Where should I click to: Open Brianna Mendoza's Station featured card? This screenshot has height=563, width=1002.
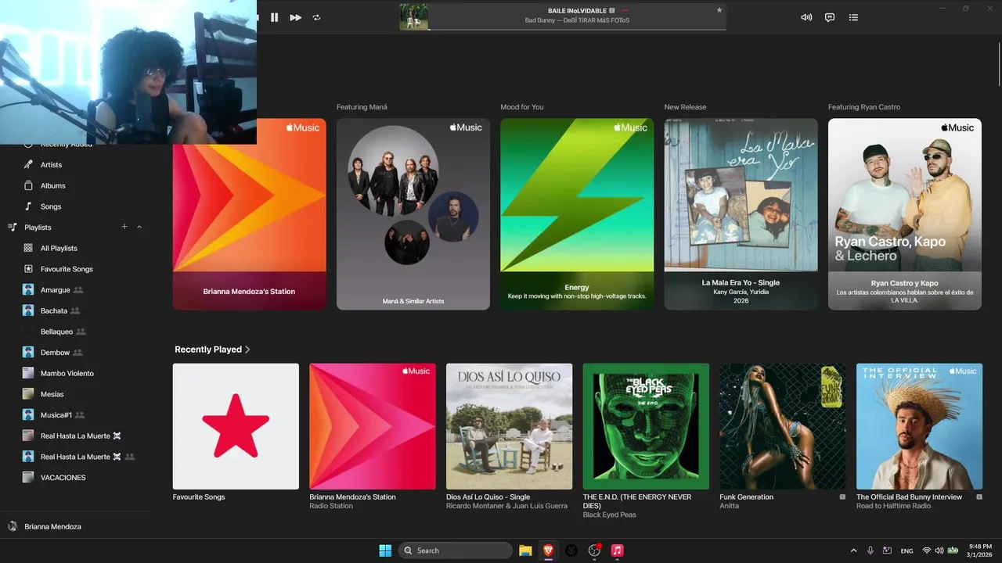[249, 213]
